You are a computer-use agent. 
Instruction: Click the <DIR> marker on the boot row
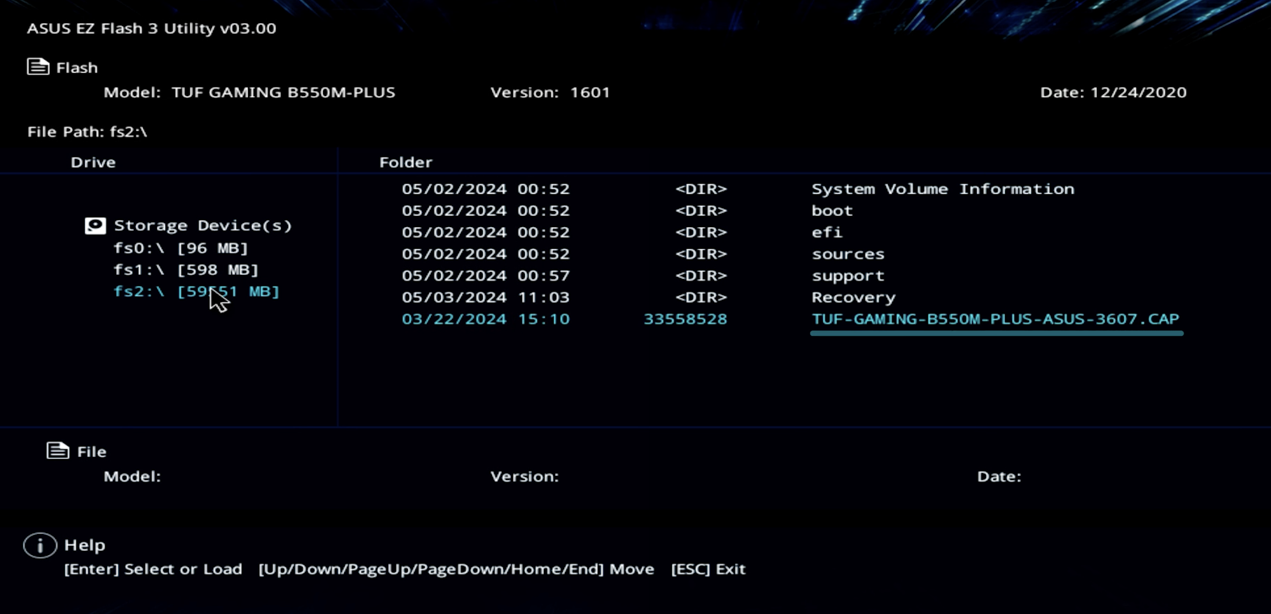pos(701,211)
